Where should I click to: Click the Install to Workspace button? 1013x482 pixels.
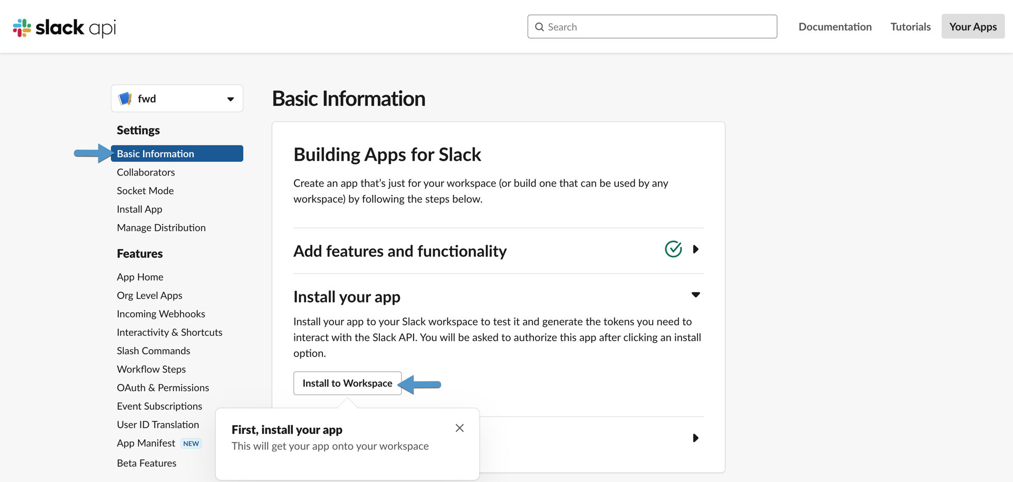pos(347,383)
